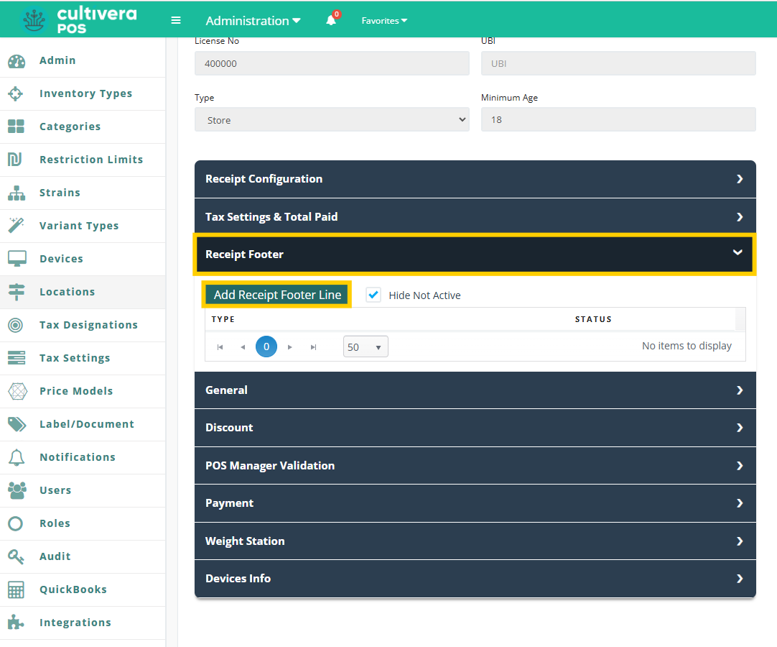Uncheck the Hide Not Active checkbox

pyautogui.click(x=373, y=295)
